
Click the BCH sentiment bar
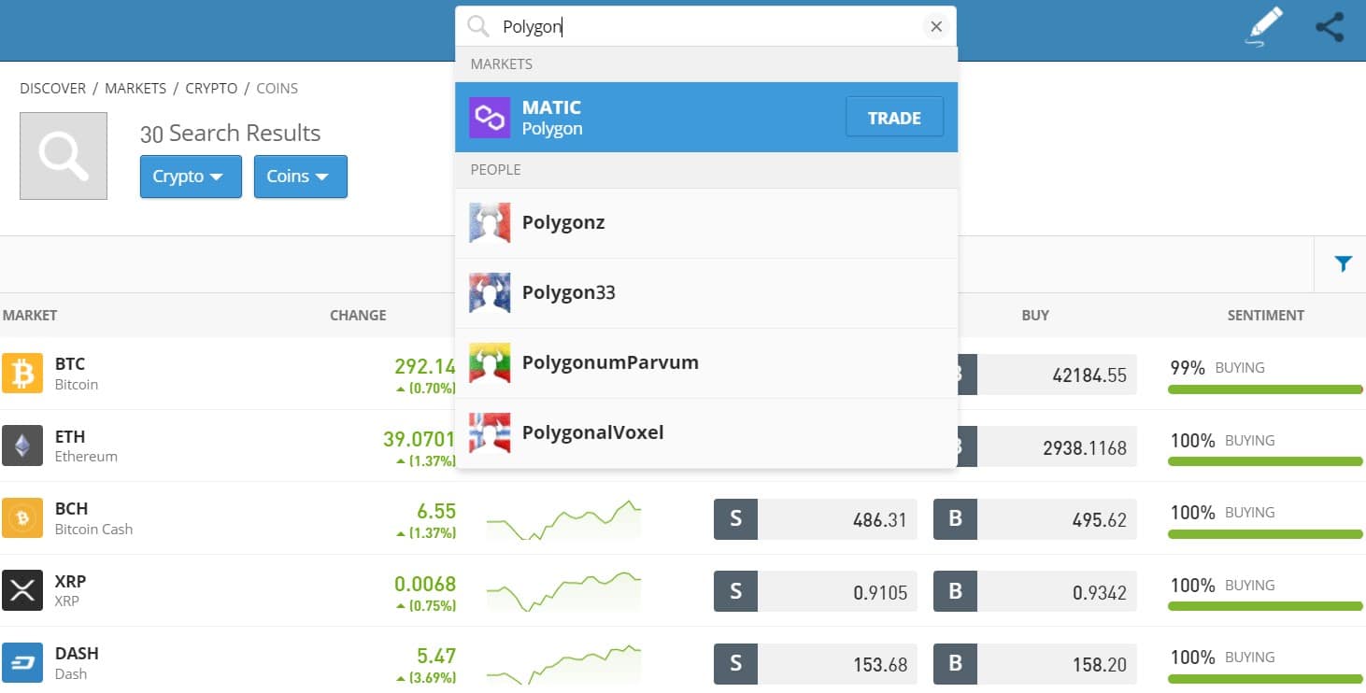1265,533
